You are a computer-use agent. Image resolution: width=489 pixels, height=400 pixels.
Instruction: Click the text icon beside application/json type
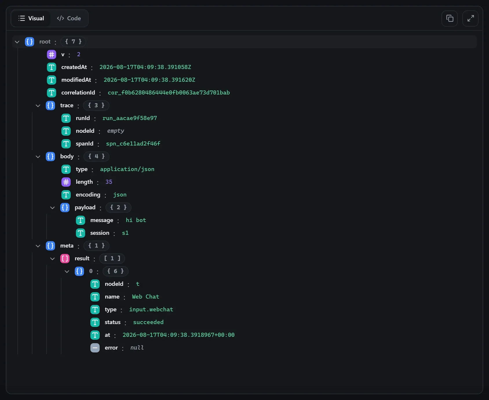coord(66,169)
